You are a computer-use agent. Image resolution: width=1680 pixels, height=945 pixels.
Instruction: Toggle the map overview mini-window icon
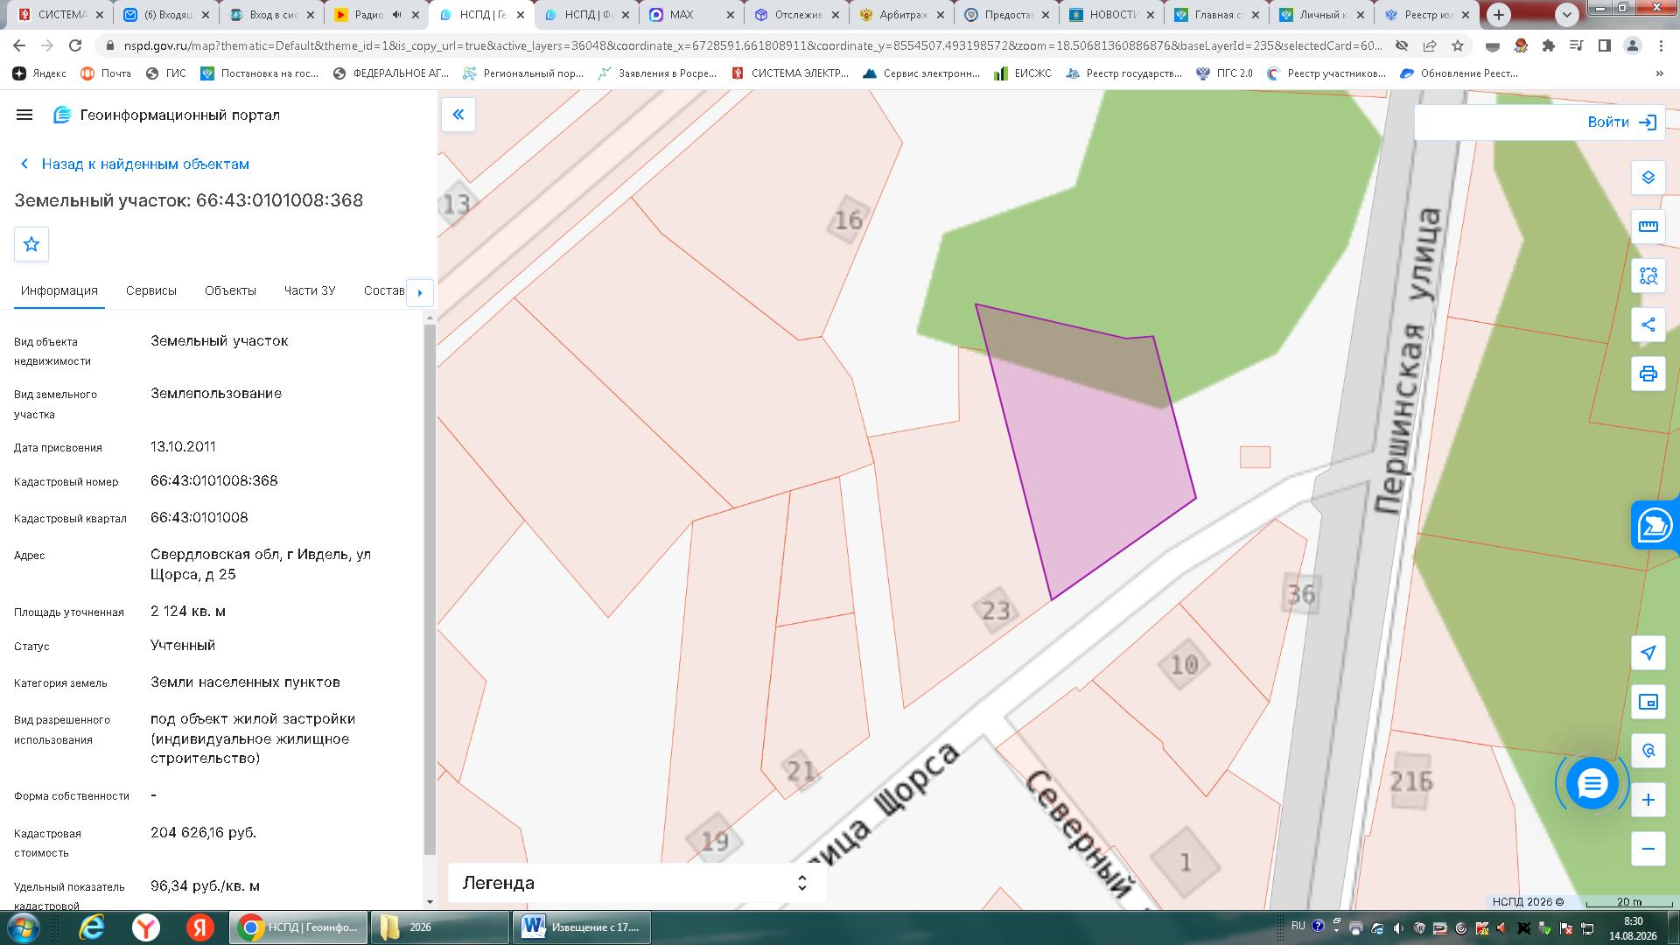click(1648, 702)
